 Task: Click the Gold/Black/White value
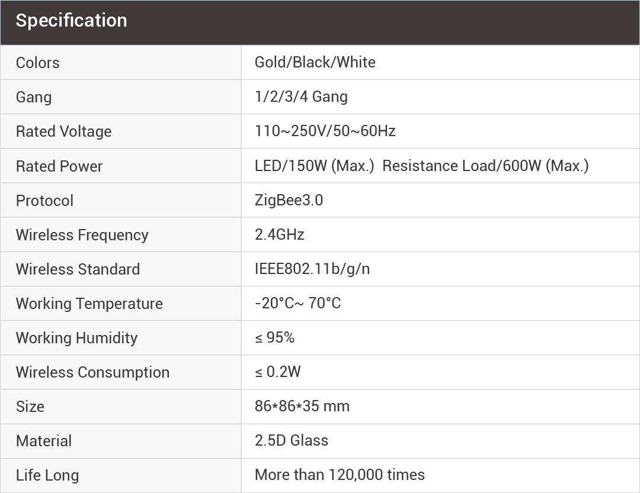point(315,63)
